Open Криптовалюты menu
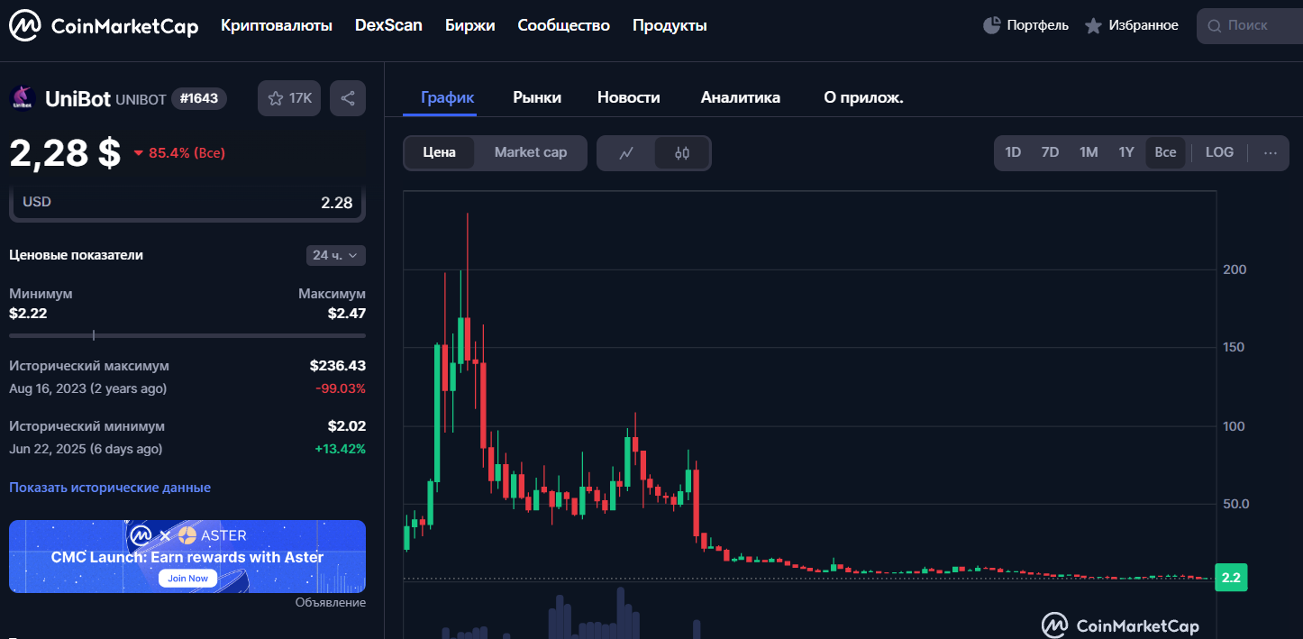 (277, 25)
